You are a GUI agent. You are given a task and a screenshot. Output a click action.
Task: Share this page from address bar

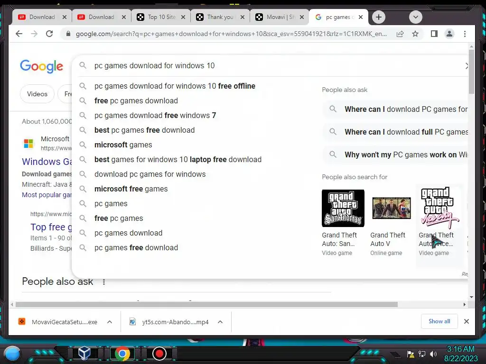[400, 34]
